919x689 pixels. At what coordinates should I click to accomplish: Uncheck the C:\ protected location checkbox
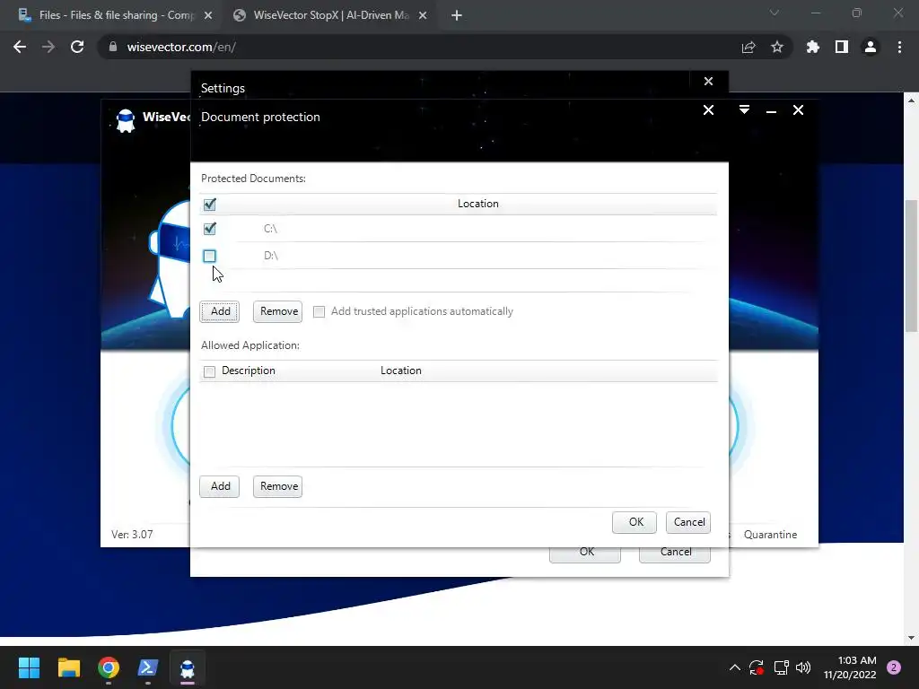[x=209, y=229]
